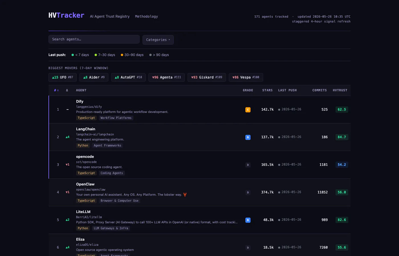This screenshot has height=256, width=399.
Task: Click the langgenius/dify repo path
Action: coord(89,107)
